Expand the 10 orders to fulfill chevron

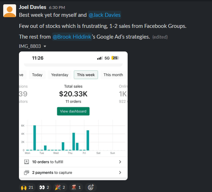120,162
